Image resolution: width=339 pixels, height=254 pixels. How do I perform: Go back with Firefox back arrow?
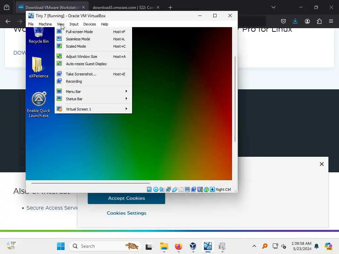pos(8,21)
